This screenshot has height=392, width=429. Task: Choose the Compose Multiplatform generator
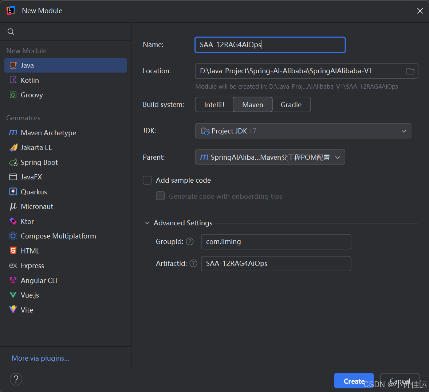[x=66, y=236]
